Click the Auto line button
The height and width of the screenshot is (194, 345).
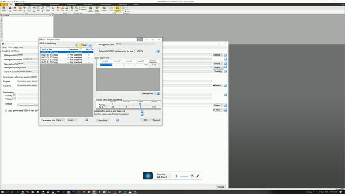(x=102, y=120)
